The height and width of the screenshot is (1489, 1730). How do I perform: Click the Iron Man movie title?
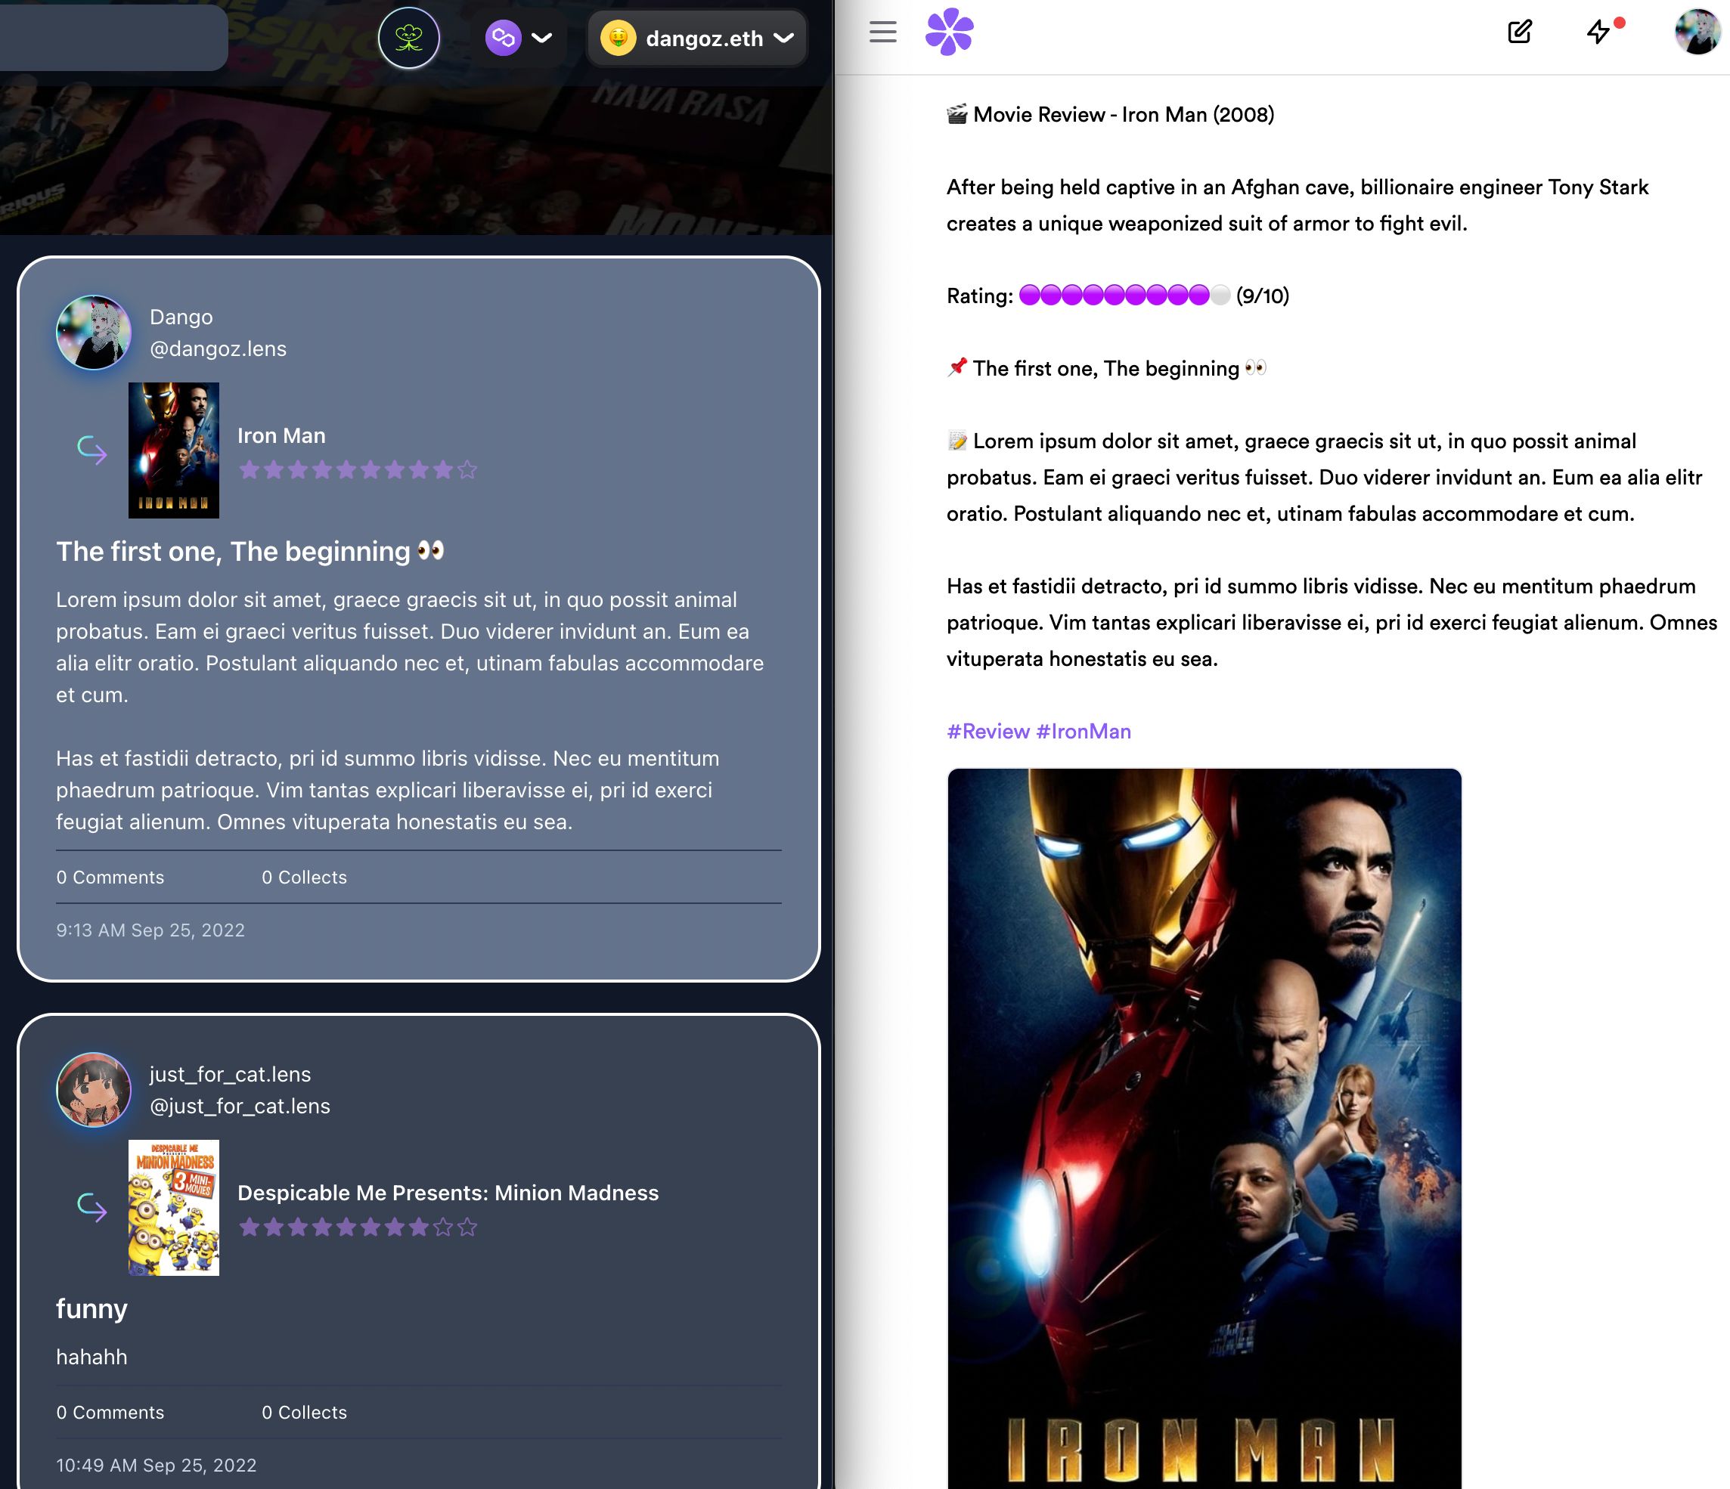pyautogui.click(x=281, y=435)
